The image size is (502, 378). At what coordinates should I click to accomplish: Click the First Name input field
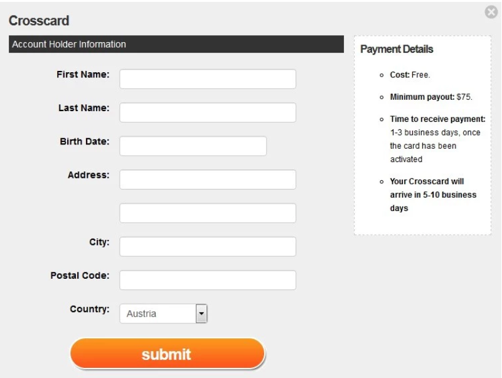(x=208, y=79)
